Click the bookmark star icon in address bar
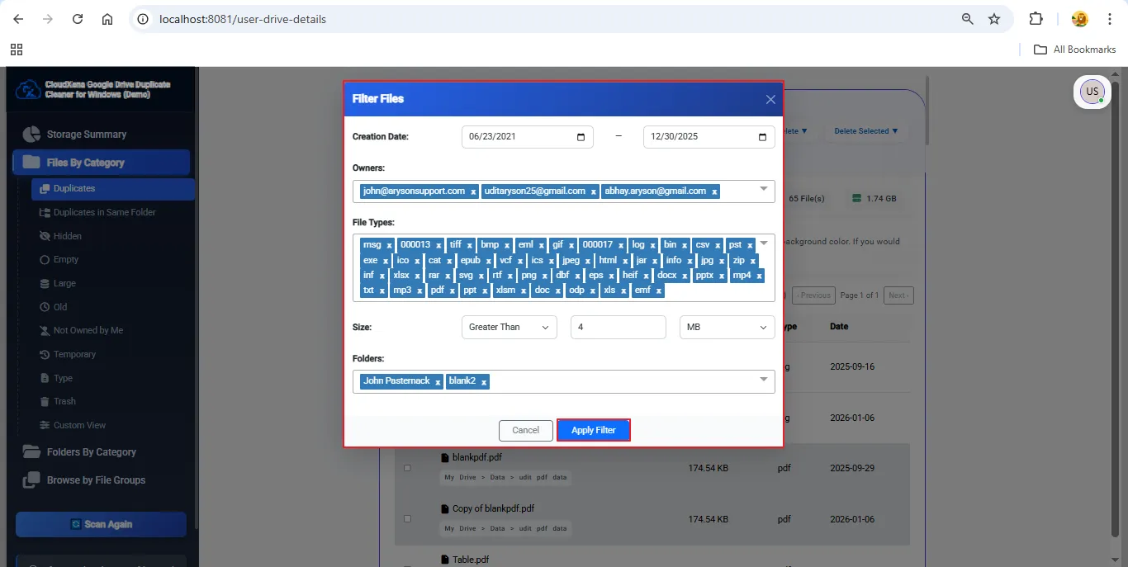The image size is (1128, 567). (994, 19)
